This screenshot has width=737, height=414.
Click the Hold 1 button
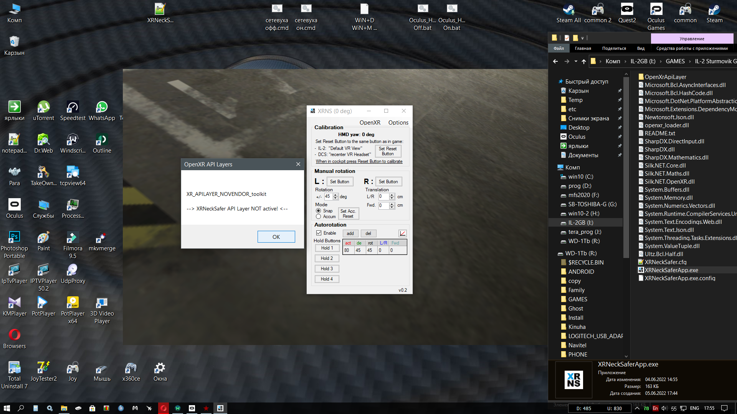pos(327,248)
